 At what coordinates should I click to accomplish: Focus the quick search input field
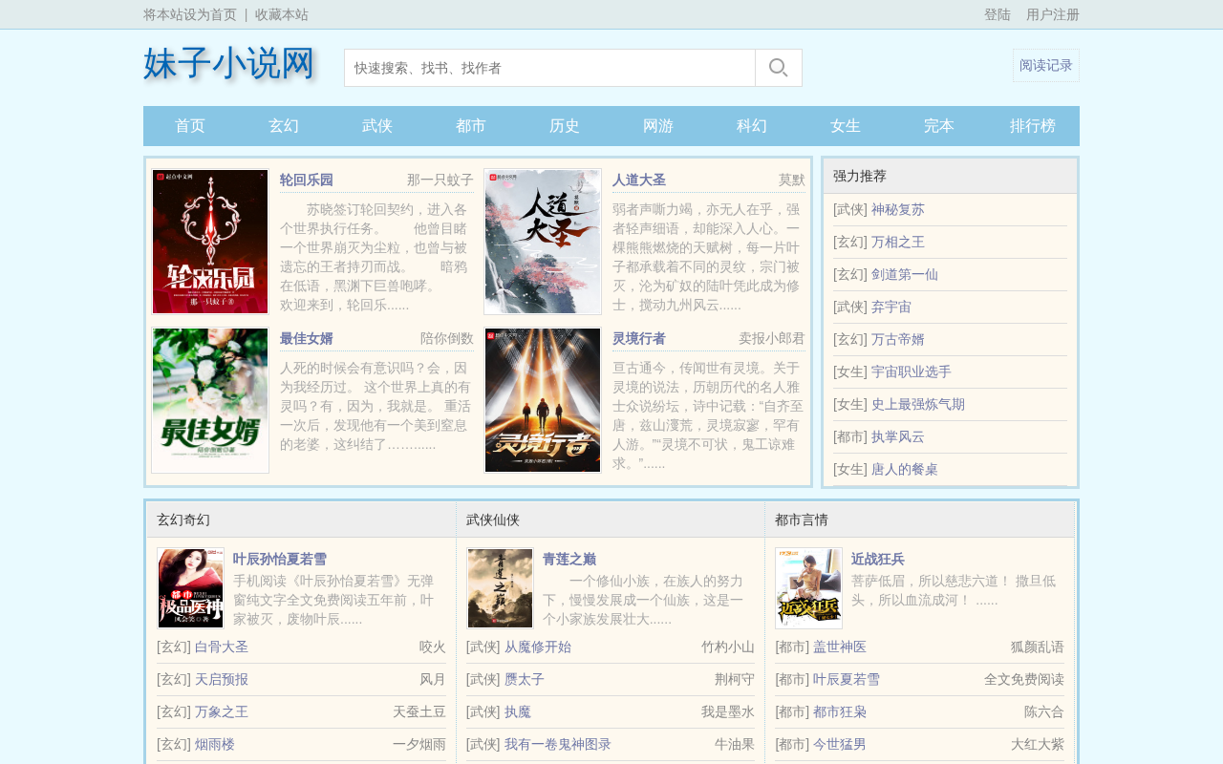pyautogui.click(x=550, y=68)
